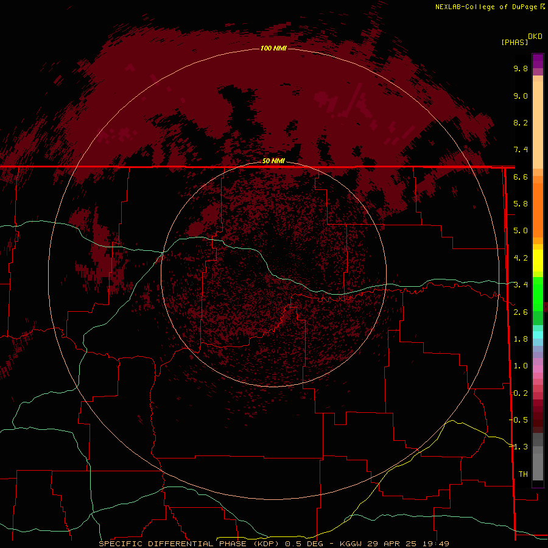Viewport: 548px width, 548px height.
Task: Click the purple top segment of color bar
Action: (x=538, y=61)
